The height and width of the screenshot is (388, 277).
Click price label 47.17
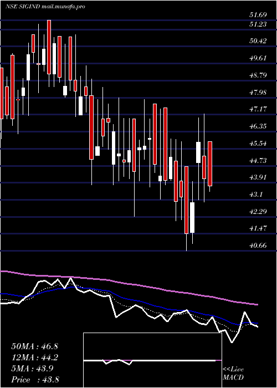click(258, 109)
